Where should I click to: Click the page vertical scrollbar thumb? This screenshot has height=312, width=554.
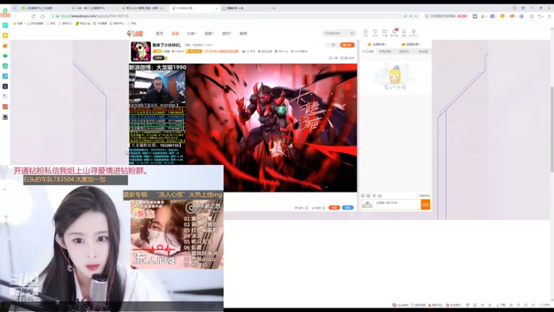pyautogui.click(x=552, y=129)
